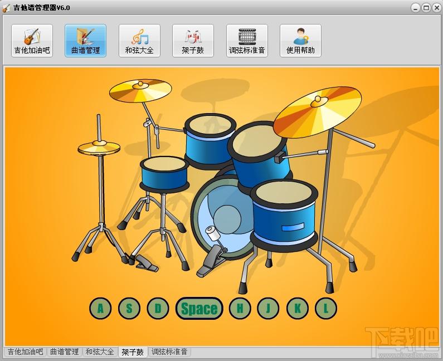The height and width of the screenshot is (361, 443).
Task: Open the 调弦标准音 tuning icon
Action: tap(247, 41)
